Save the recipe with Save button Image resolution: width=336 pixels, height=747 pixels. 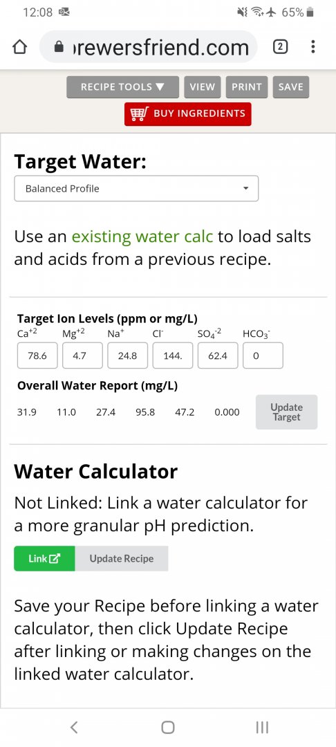click(291, 87)
